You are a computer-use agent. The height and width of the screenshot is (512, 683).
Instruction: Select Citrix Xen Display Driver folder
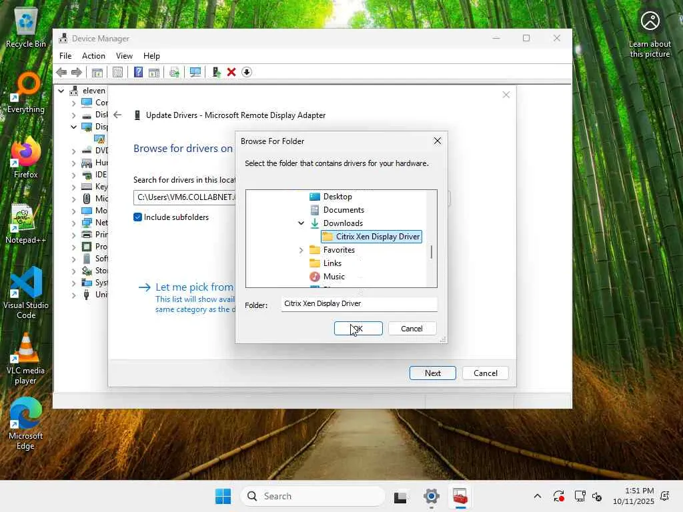[372, 237]
